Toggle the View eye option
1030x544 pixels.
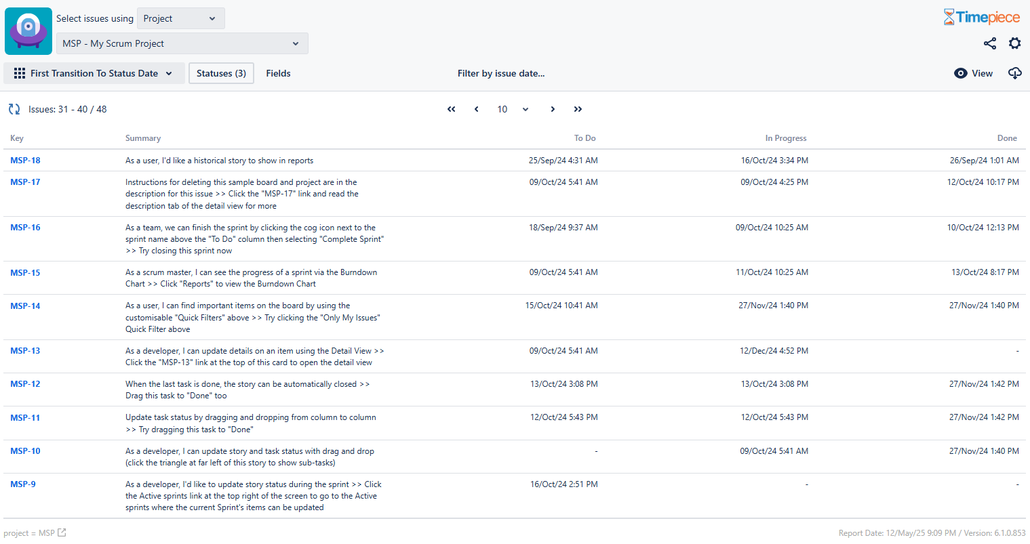click(x=973, y=73)
